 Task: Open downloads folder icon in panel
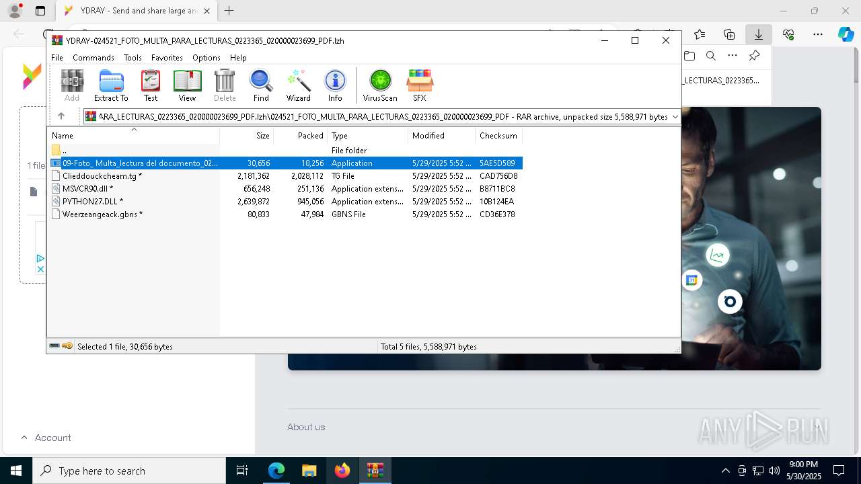(689, 56)
